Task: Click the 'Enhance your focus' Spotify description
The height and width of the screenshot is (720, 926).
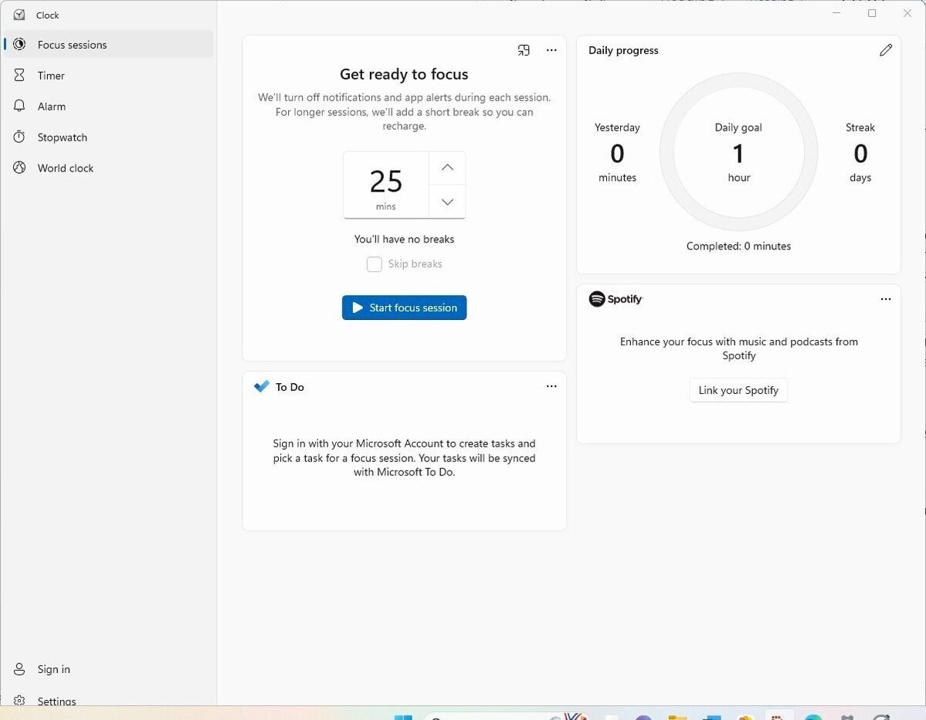Action: tap(738, 348)
